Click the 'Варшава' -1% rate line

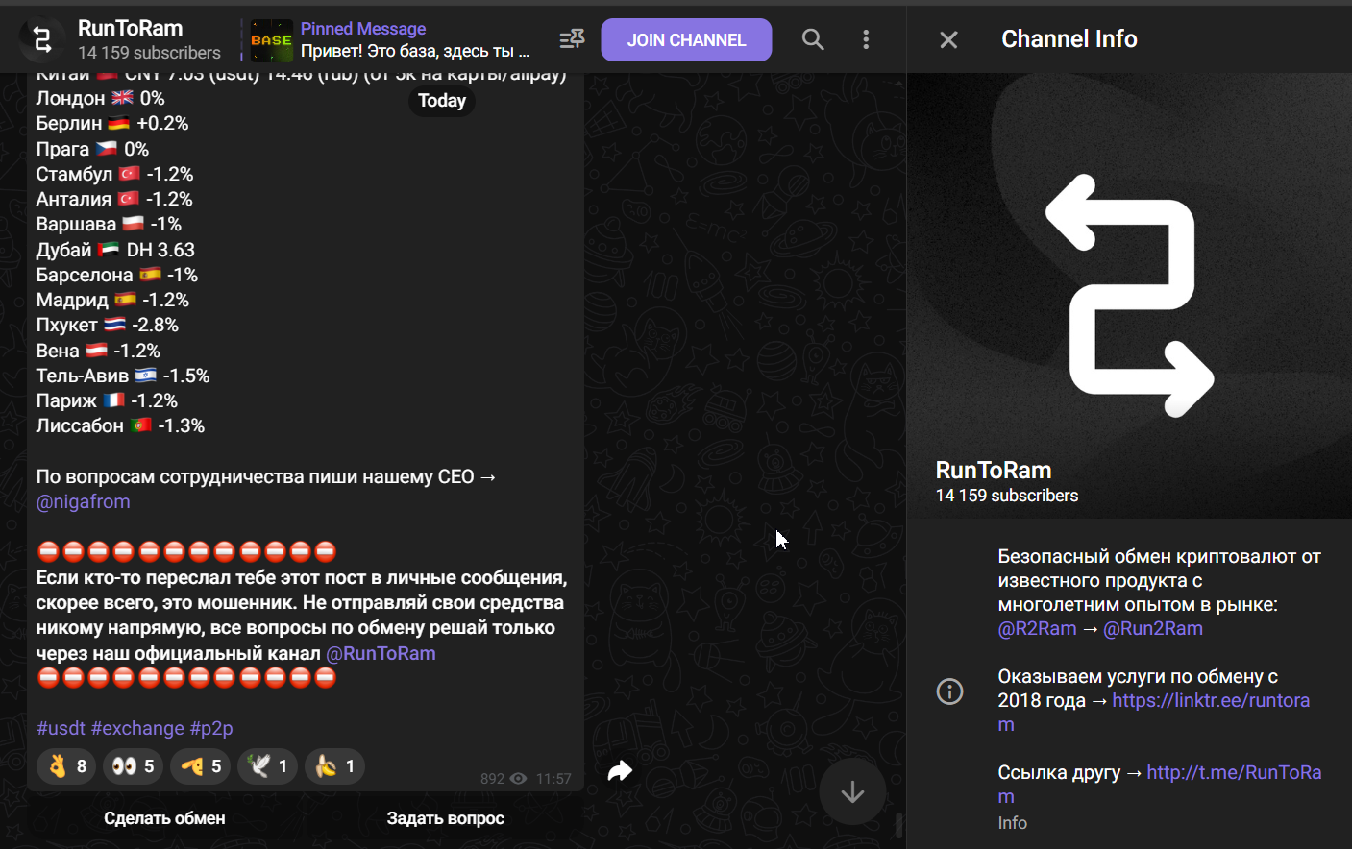pyautogui.click(x=109, y=224)
